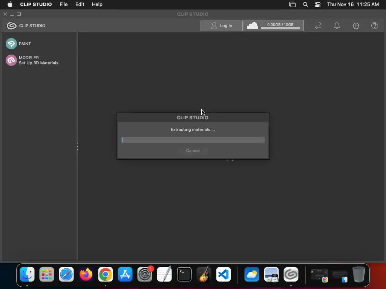Click the CLIP STUDIO logo in the toolbar
This screenshot has width=386, height=289.
coord(12,26)
